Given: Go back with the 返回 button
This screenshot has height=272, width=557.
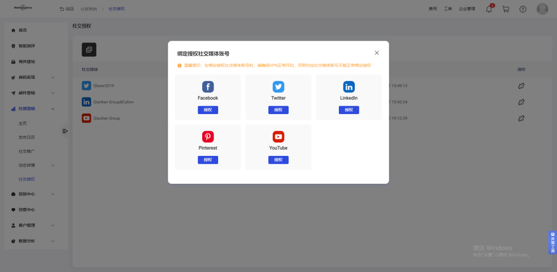Looking at the screenshot, I should (x=67, y=9).
